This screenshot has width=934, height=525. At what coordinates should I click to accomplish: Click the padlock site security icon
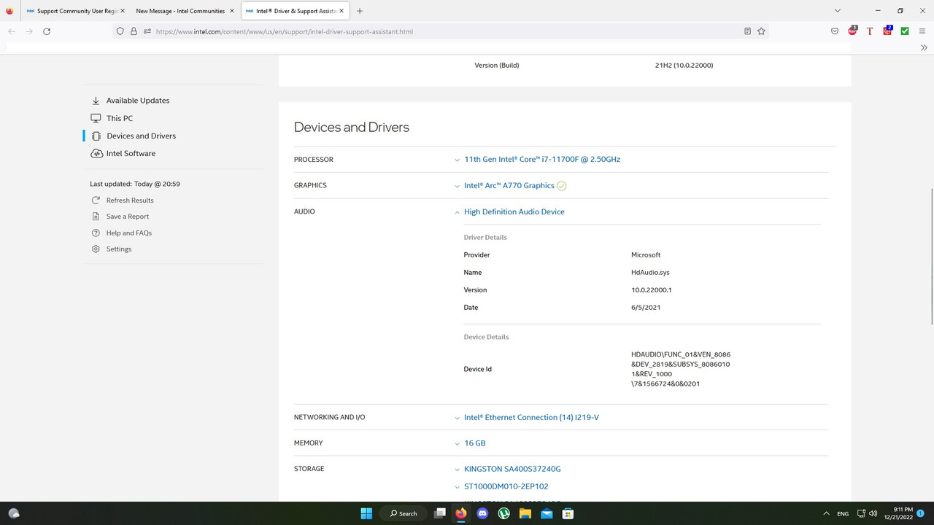click(x=134, y=31)
